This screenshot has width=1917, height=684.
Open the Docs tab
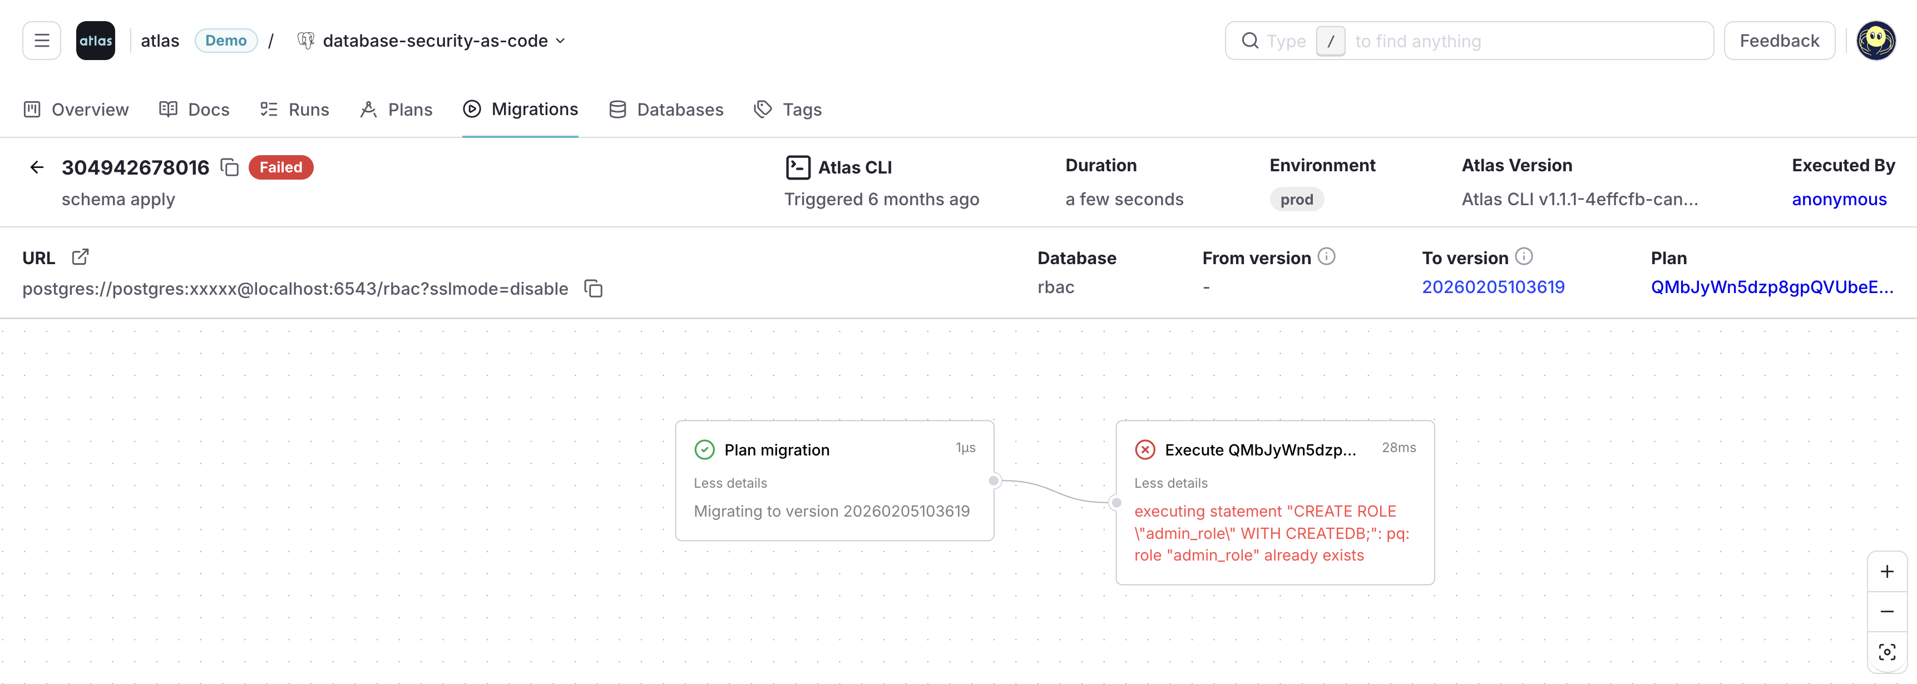(x=194, y=110)
